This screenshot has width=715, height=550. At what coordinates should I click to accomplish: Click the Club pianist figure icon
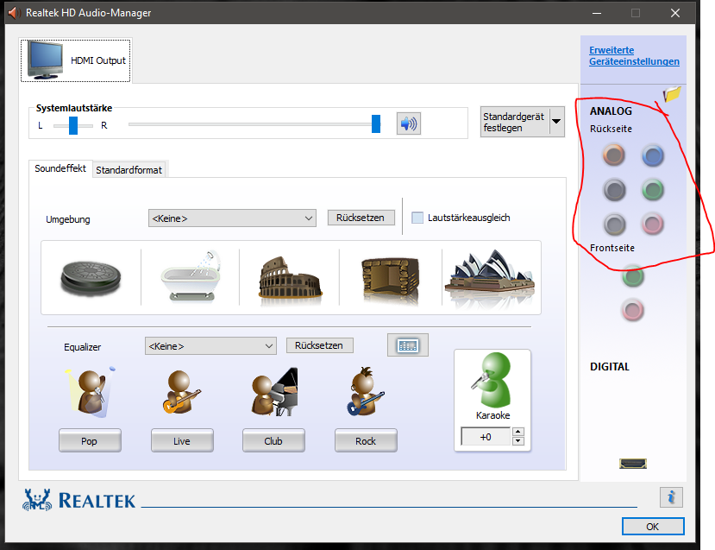coord(274,392)
